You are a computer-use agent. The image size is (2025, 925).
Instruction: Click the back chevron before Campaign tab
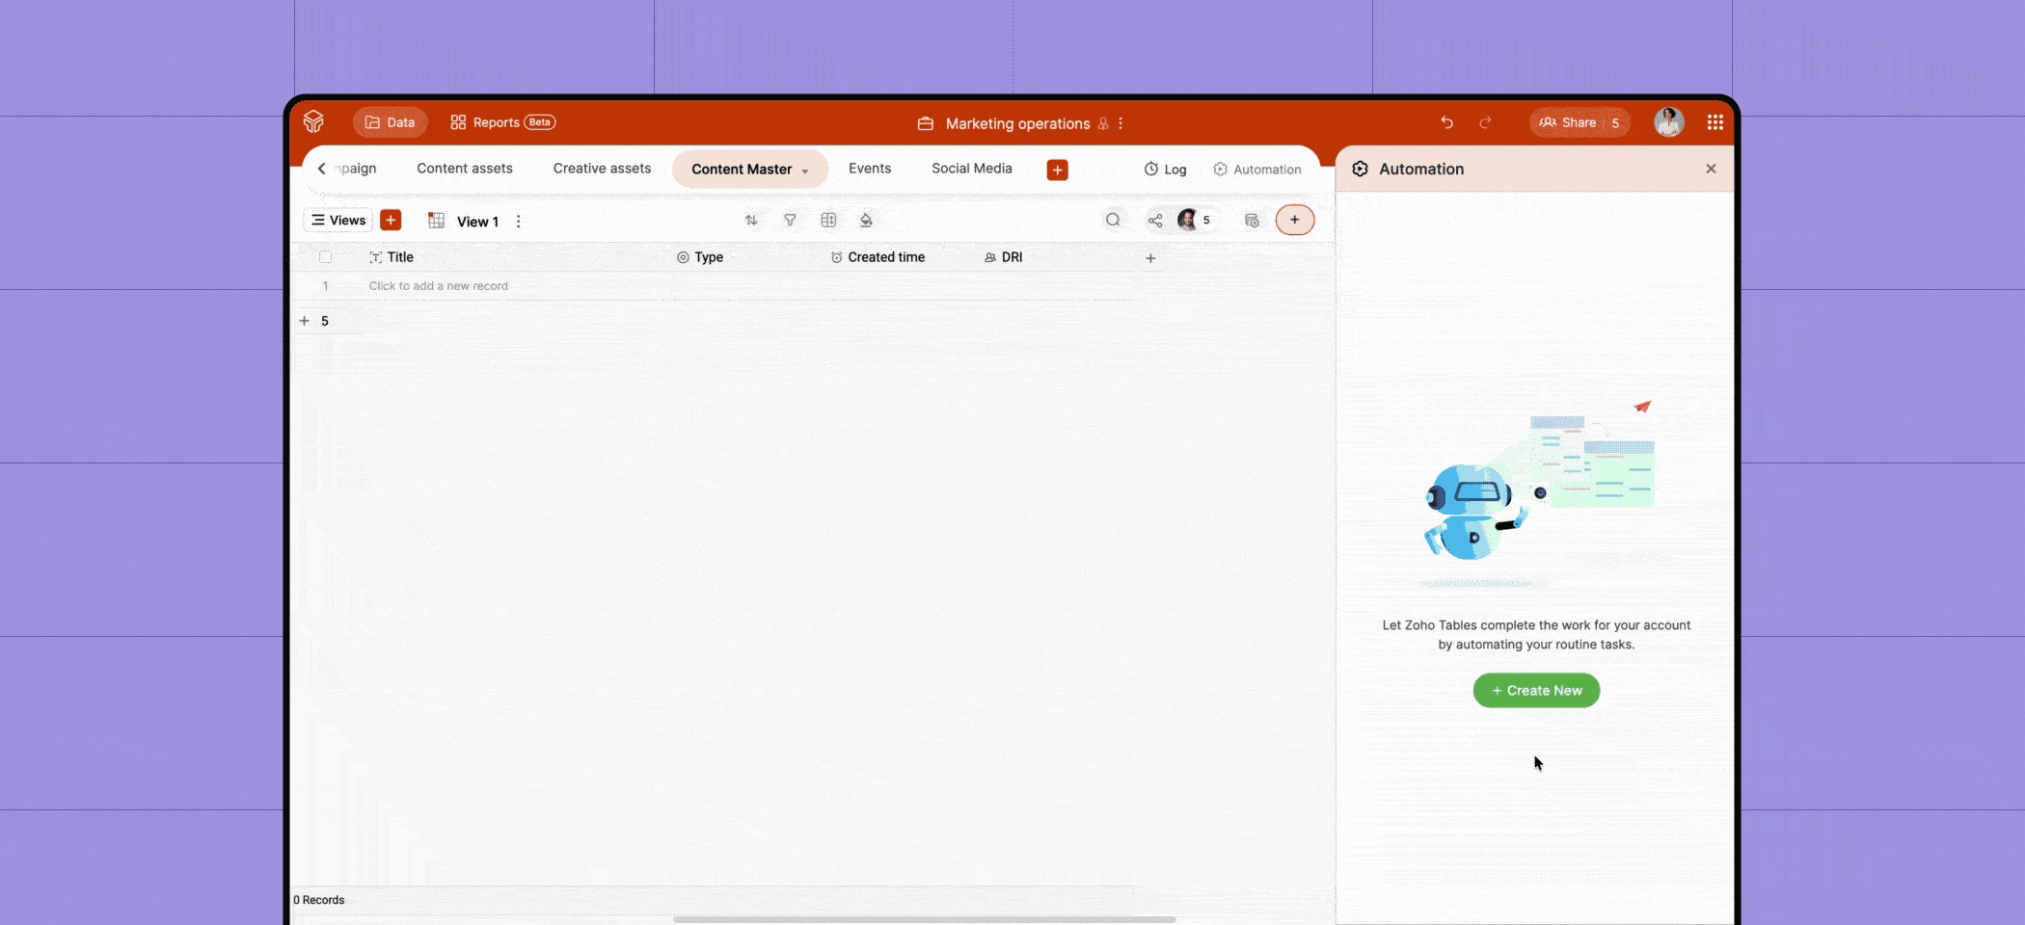tap(322, 168)
